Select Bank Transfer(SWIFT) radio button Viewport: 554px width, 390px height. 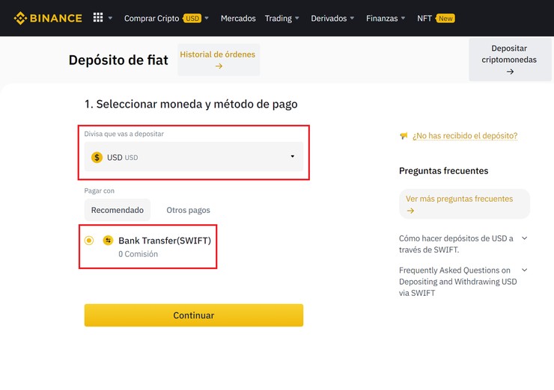[x=89, y=241]
